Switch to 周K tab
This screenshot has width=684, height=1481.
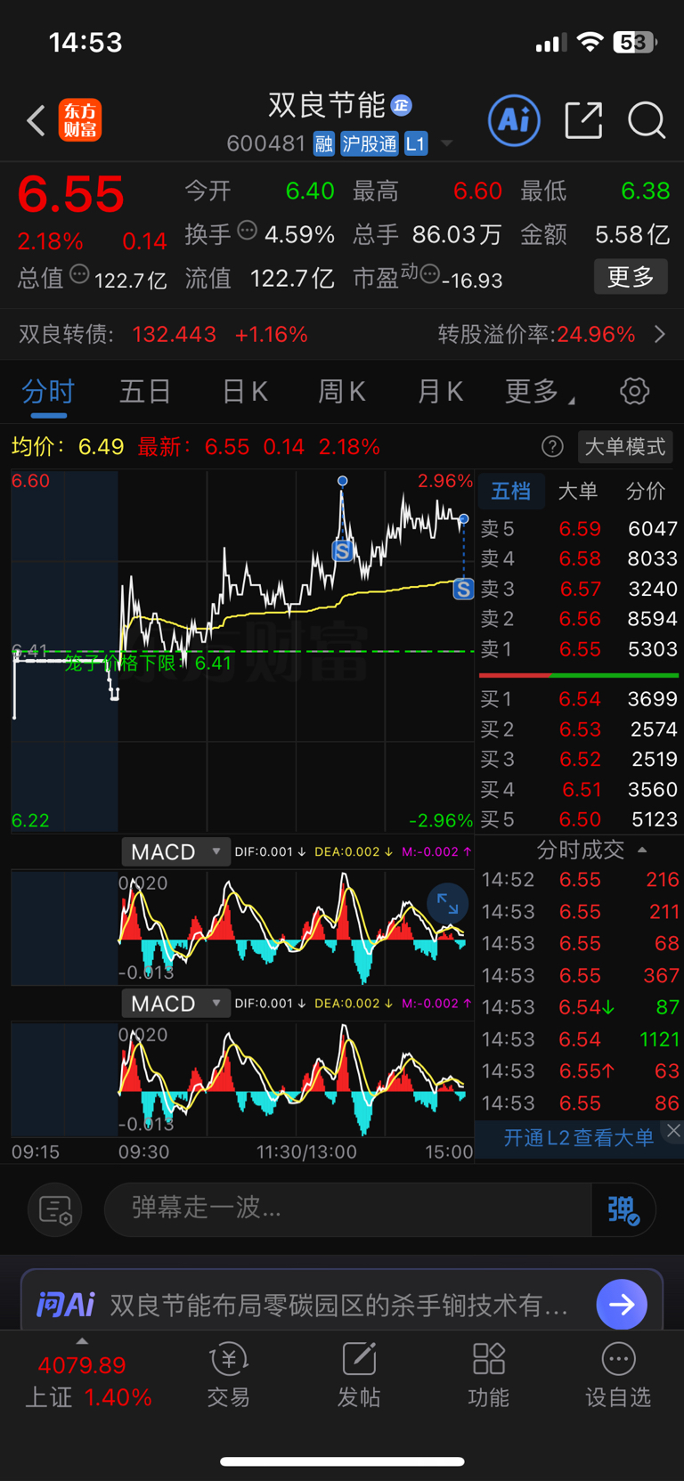point(342,391)
